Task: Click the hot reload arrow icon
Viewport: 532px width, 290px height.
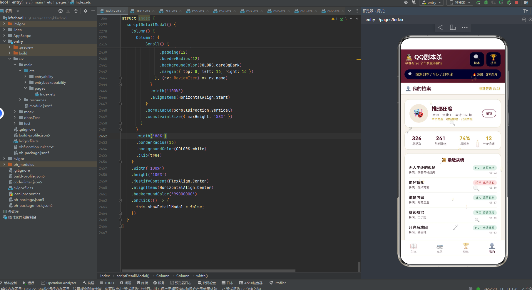Action: click(501, 3)
